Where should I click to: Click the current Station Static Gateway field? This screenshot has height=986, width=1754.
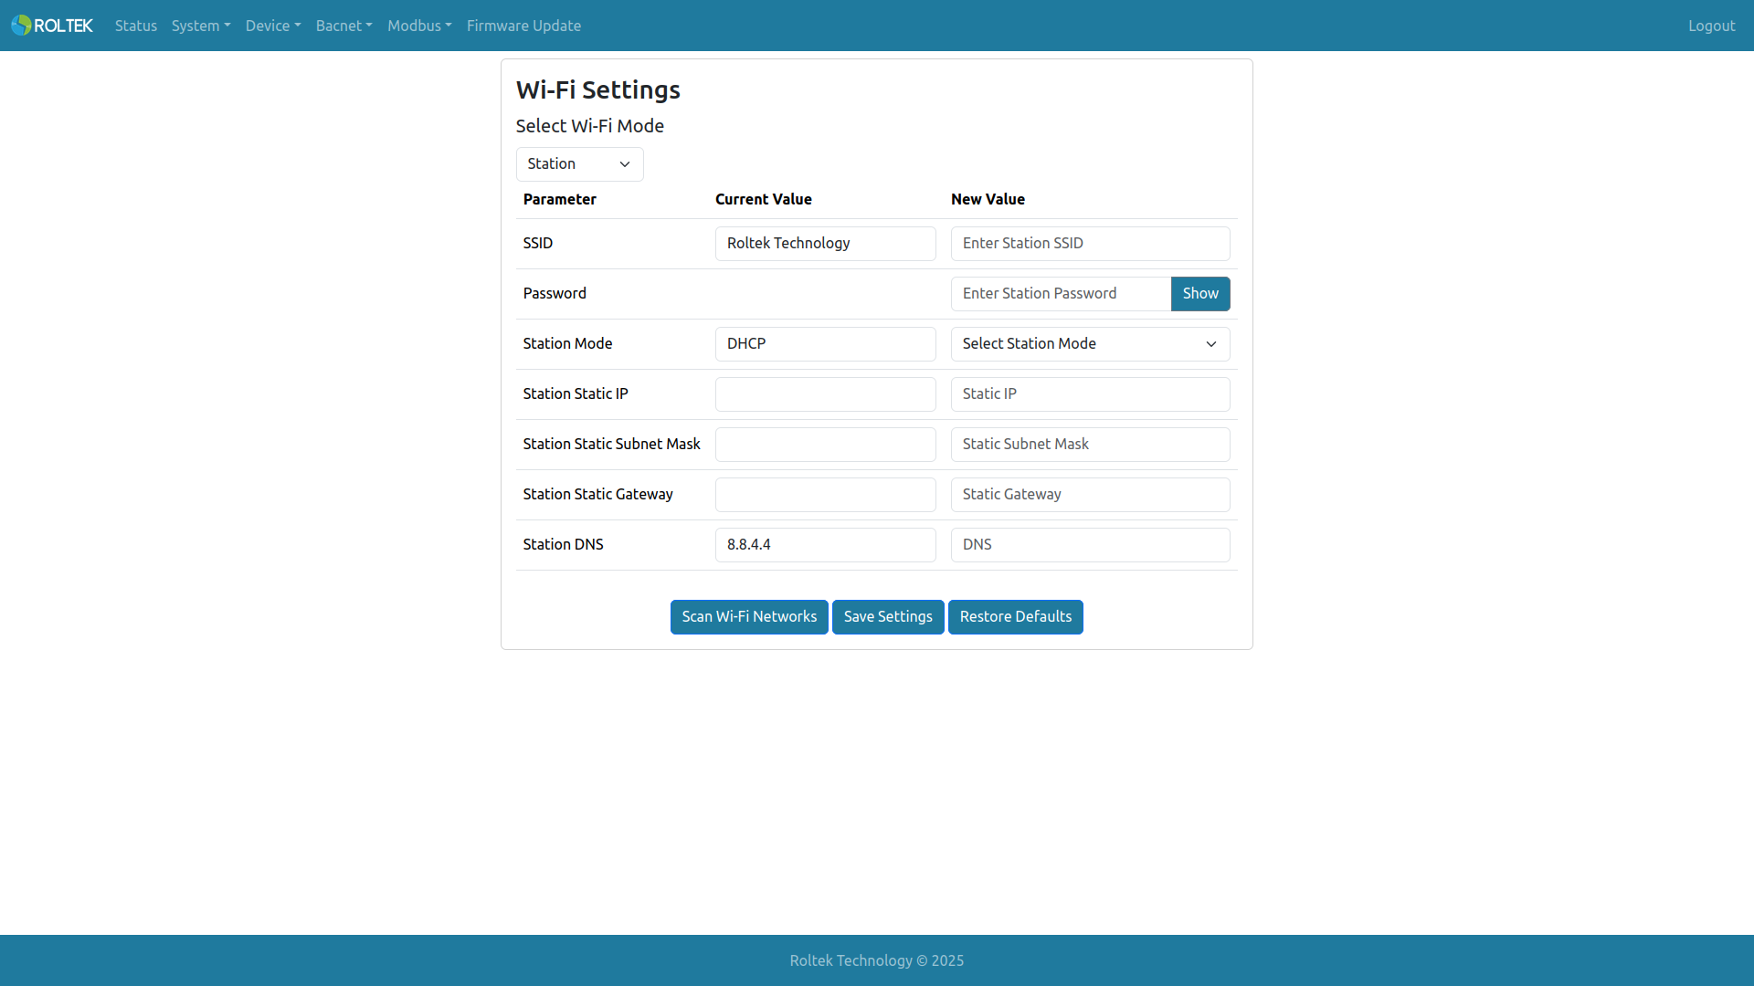(825, 495)
